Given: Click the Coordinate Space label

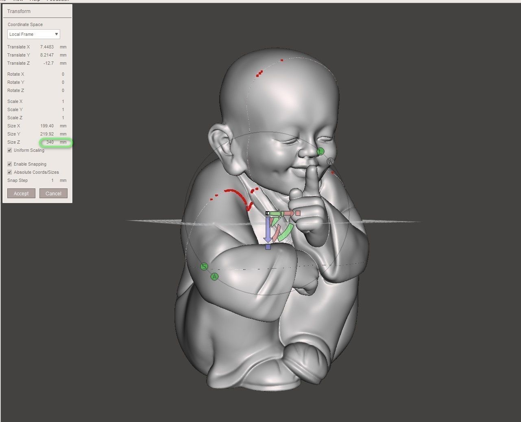Looking at the screenshot, I should tap(25, 24).
